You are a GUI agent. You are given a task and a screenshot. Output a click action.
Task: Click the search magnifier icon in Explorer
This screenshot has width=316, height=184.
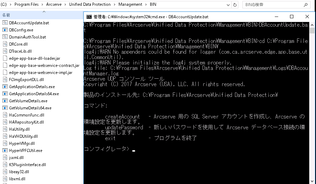[306, 5]
